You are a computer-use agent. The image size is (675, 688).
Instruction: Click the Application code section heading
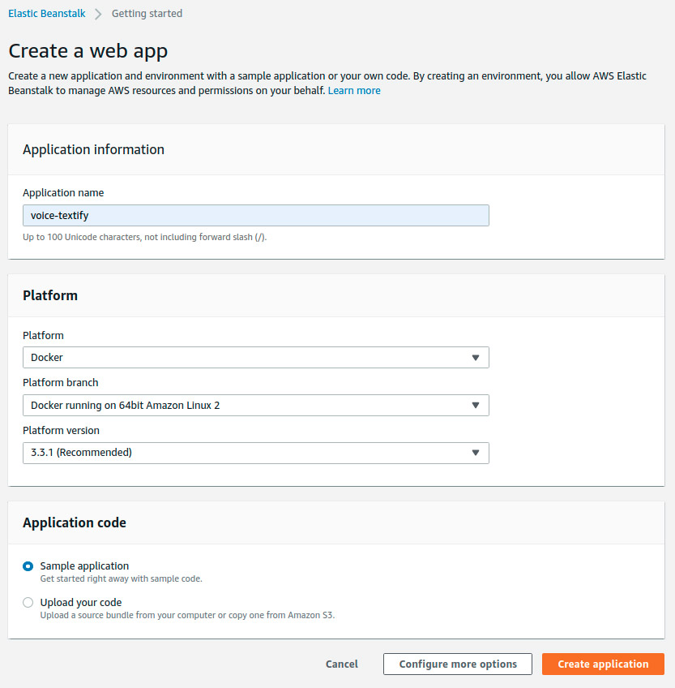pyautogui.click(x=75, y=522)
